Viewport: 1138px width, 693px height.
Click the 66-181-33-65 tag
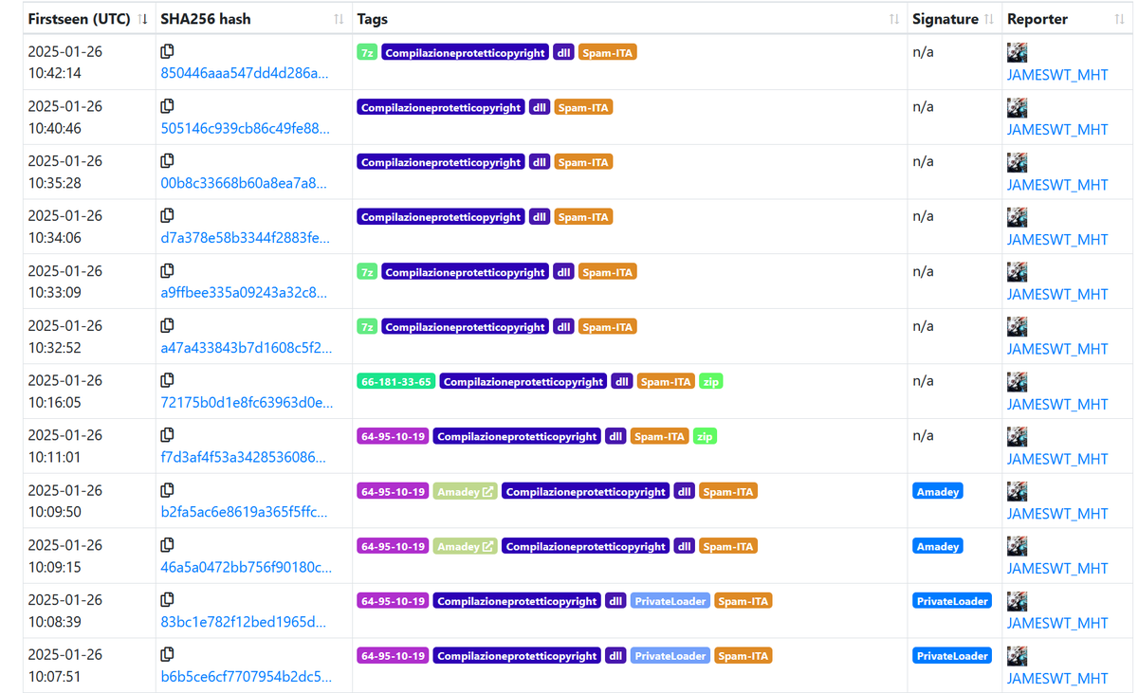(396, 382)
